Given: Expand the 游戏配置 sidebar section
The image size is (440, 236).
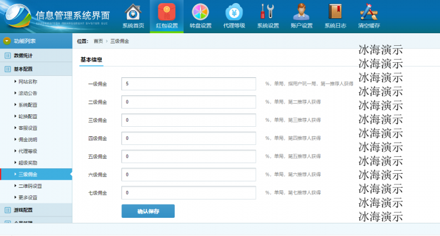Looking at the screenshot, I should click(x=36, y=210).
